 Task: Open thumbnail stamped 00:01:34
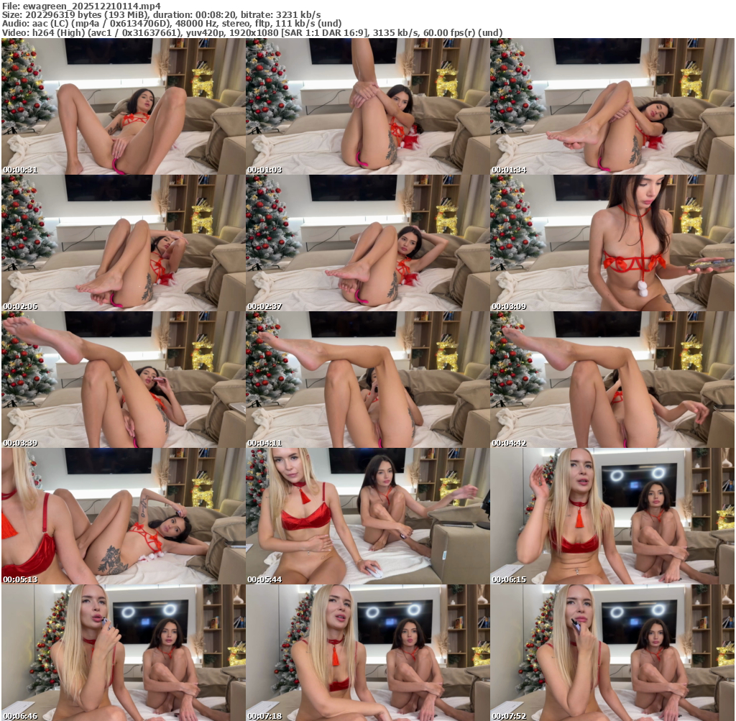[612, 106]
